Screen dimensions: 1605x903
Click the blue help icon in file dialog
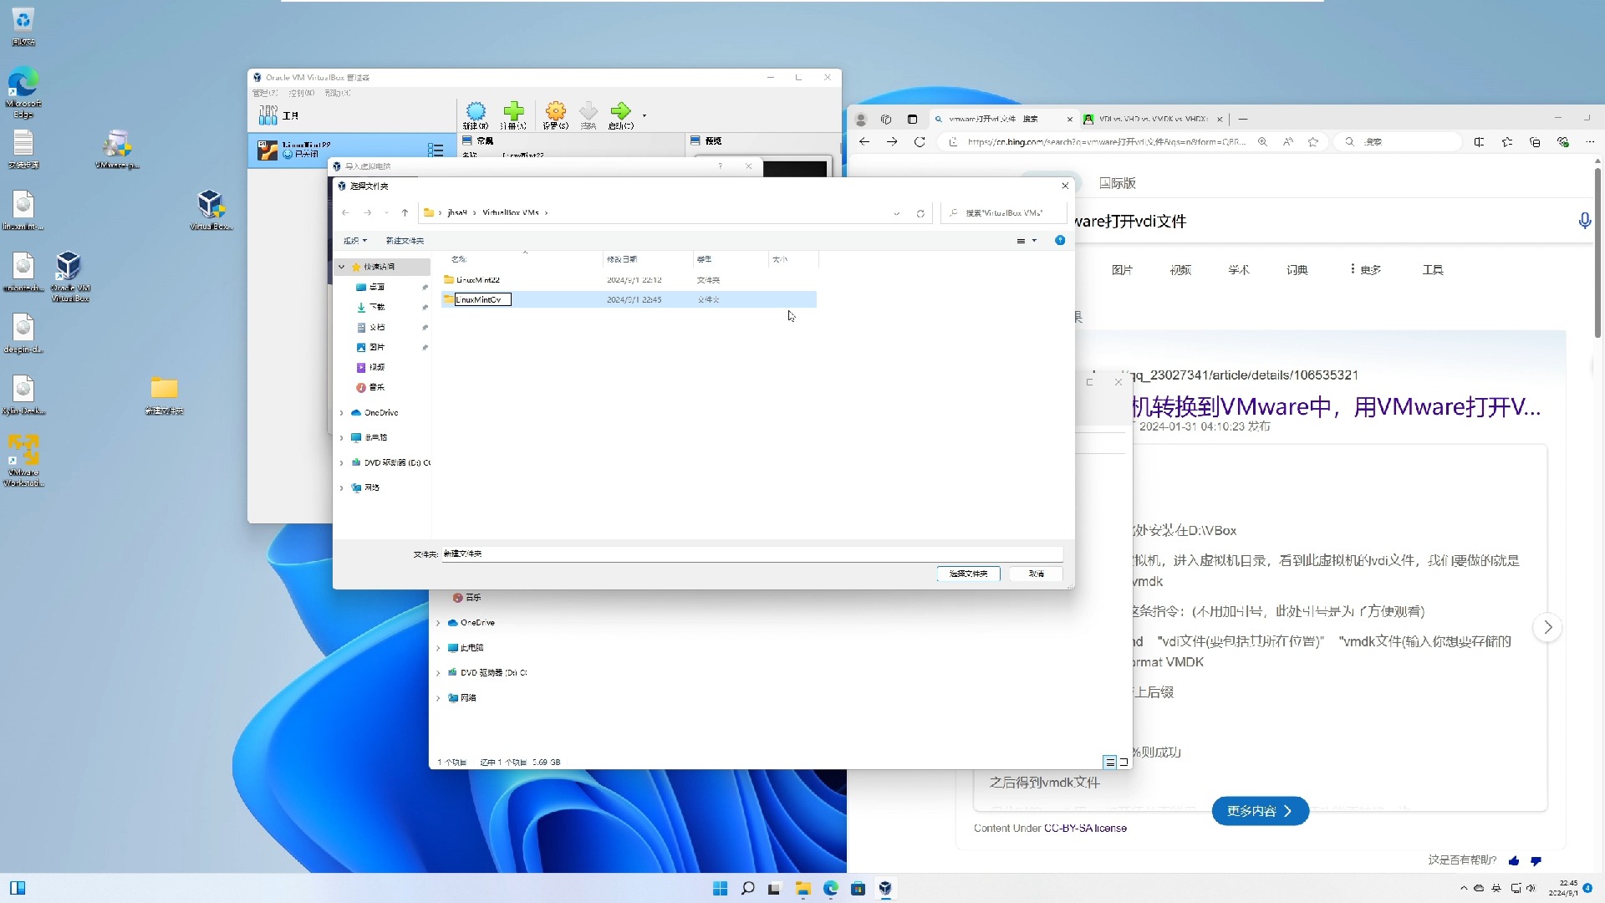tap(1060, 241)
